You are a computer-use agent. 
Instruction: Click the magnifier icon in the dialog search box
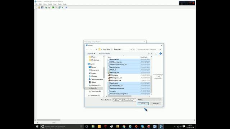[160, 49]
